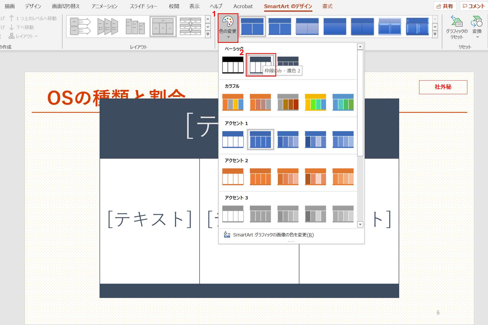The width and height of the screenshot is (488, 325).
Task: Apply sixth SmartArt style (glossy)
Action: point(390,26)
